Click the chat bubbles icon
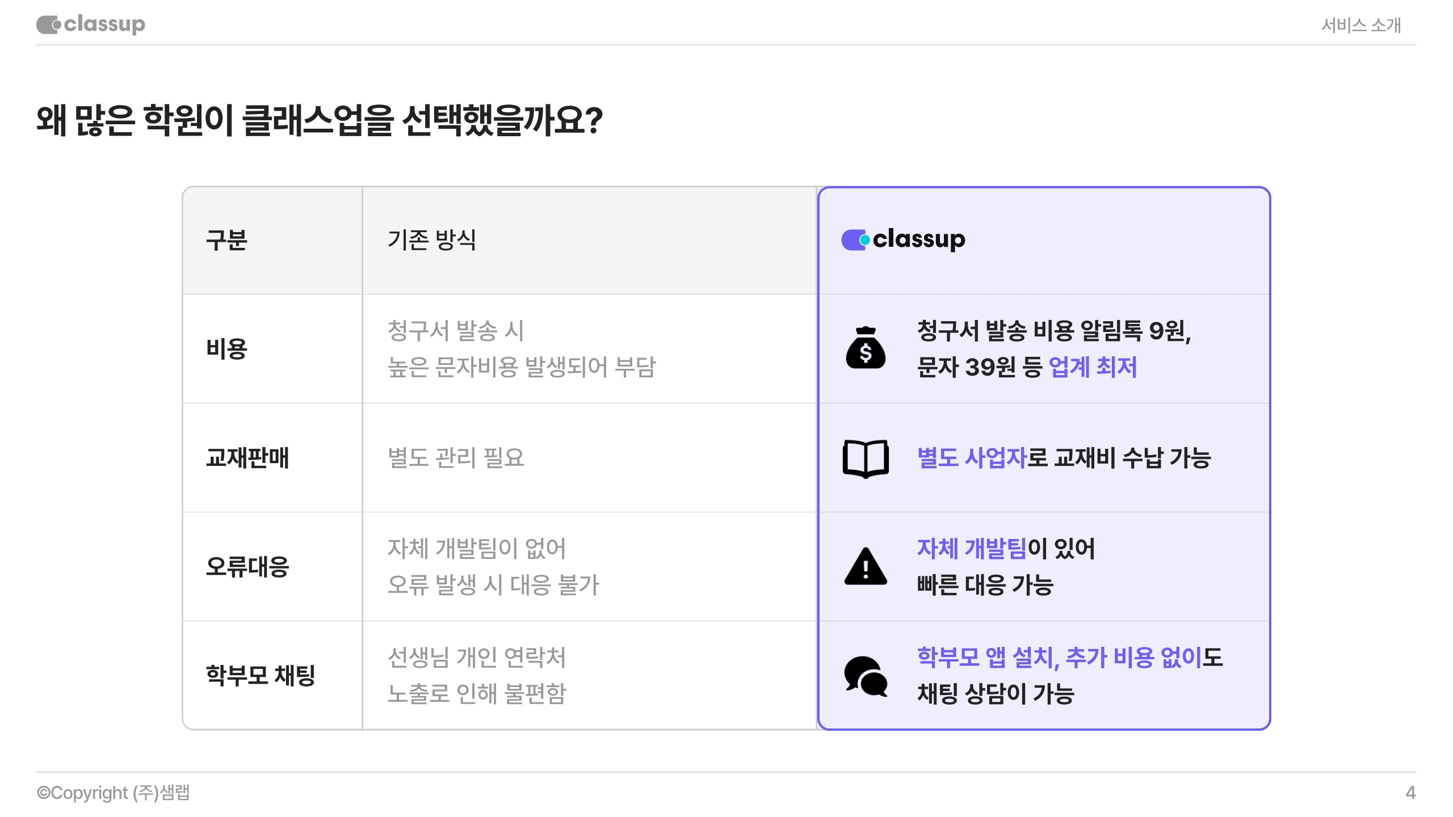The height and width of the screenshot is (817, 1453). (866, 676)
